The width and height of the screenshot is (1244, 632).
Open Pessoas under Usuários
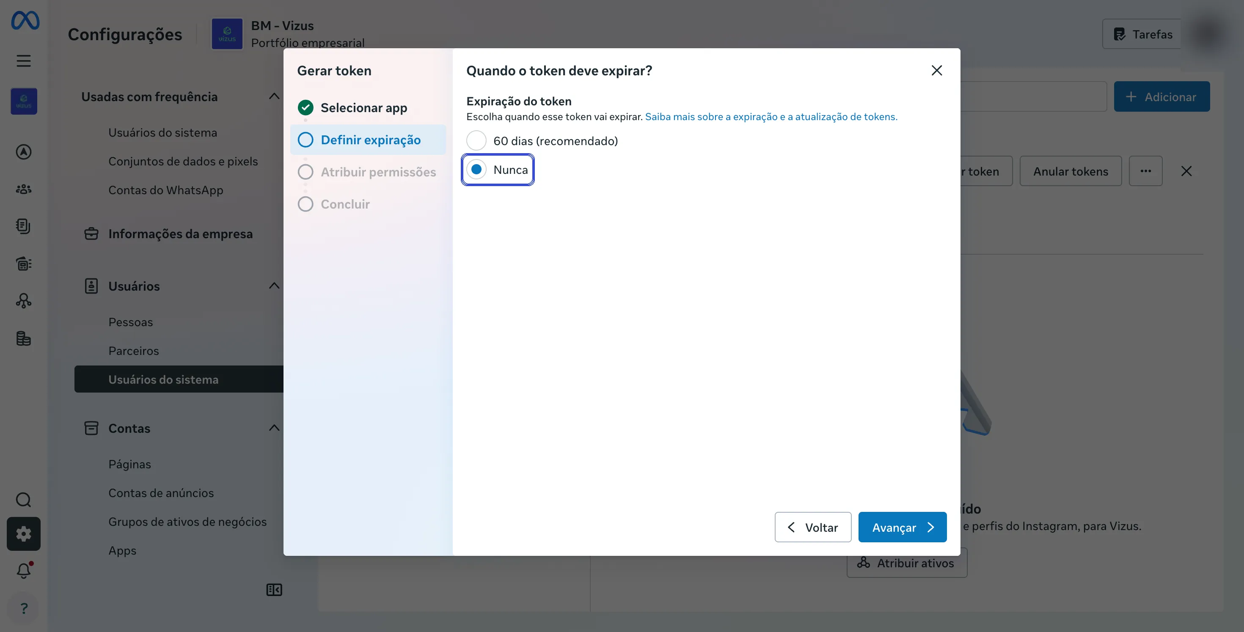(x=130, y=322)
